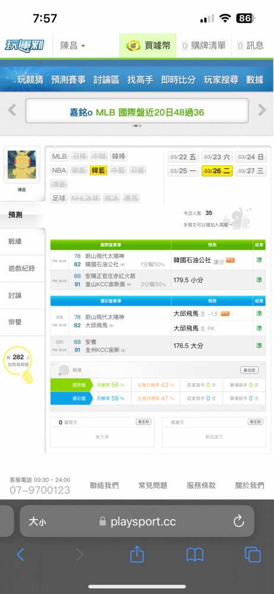
Task: Click 國際盤 主推月勝率 43%
Action: coord(155,385)
